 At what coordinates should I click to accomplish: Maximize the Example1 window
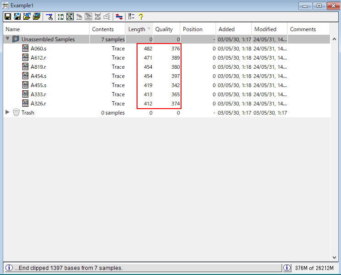click(319, 6)
